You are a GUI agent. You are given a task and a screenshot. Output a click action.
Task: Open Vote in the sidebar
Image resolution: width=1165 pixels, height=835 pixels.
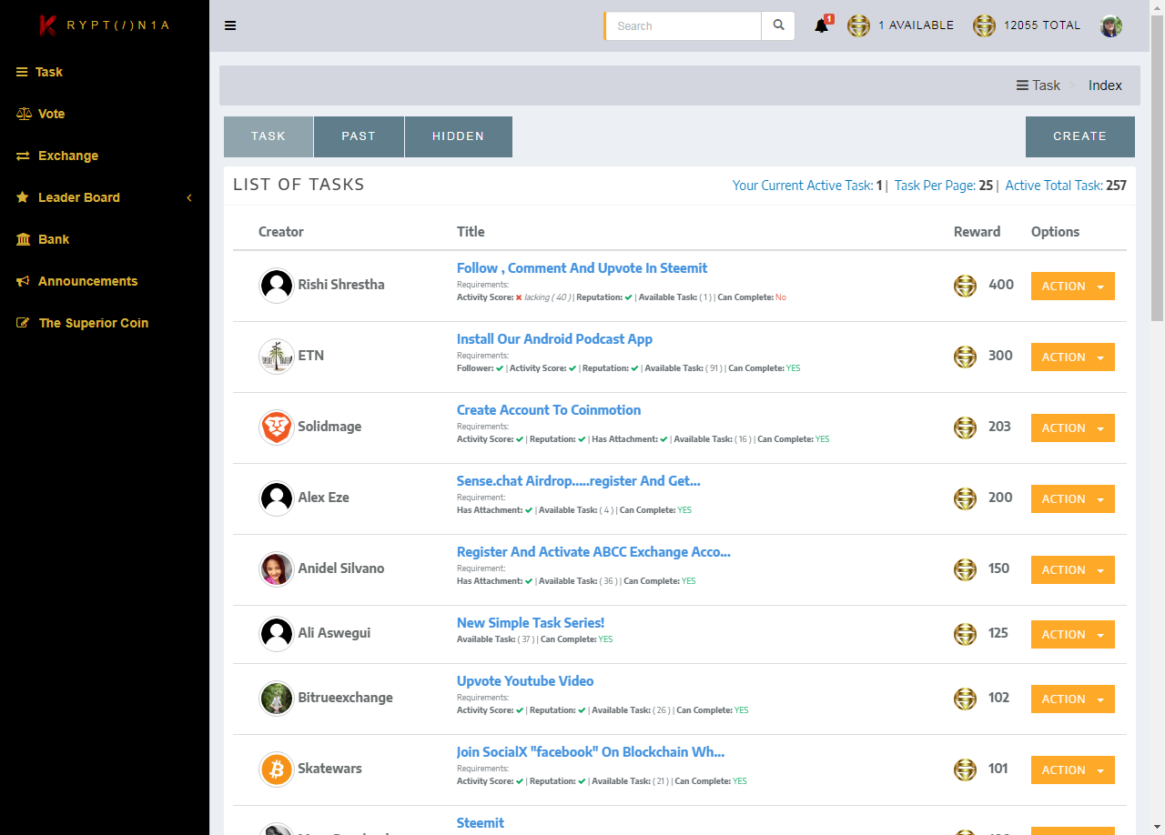[51, 114]
